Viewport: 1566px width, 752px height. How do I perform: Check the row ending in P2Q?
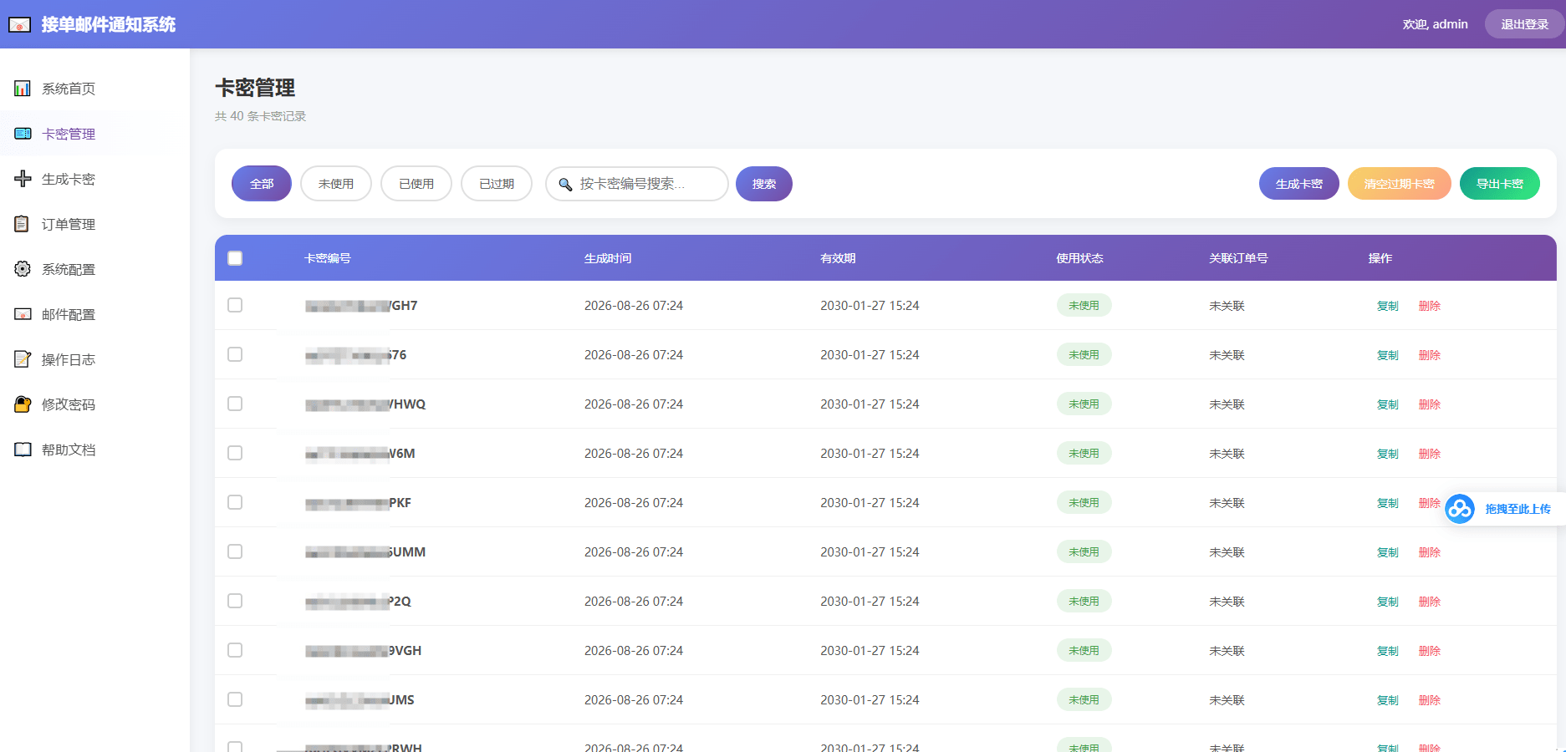[235, 601]
